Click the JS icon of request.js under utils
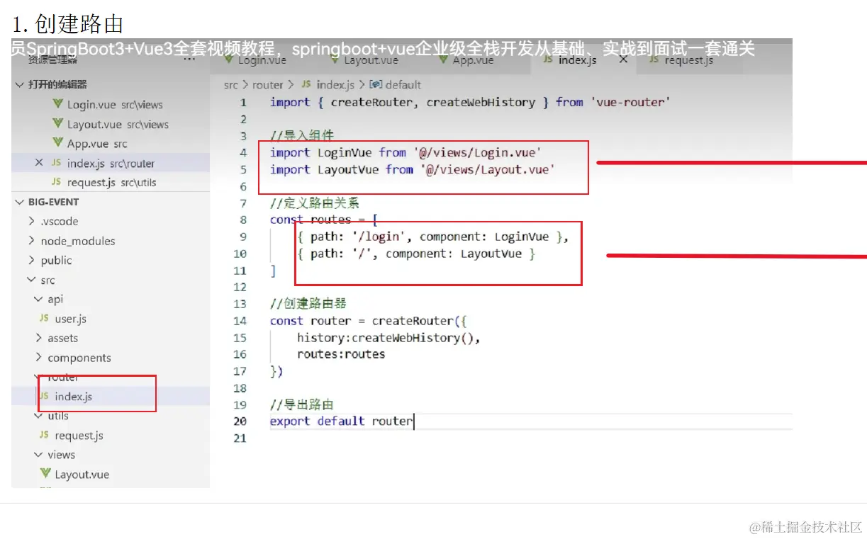 point(44,436)
